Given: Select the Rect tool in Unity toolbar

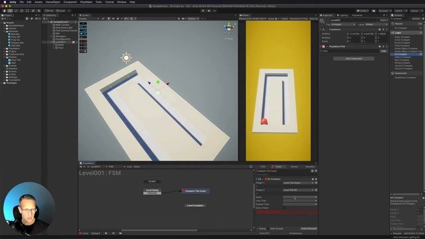Looking at the screenshot, I should pyautogui.click(x=27, y=11).
